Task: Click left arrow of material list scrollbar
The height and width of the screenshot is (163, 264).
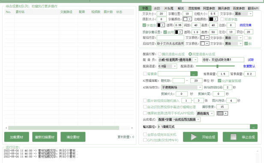Action: [6, 128]
